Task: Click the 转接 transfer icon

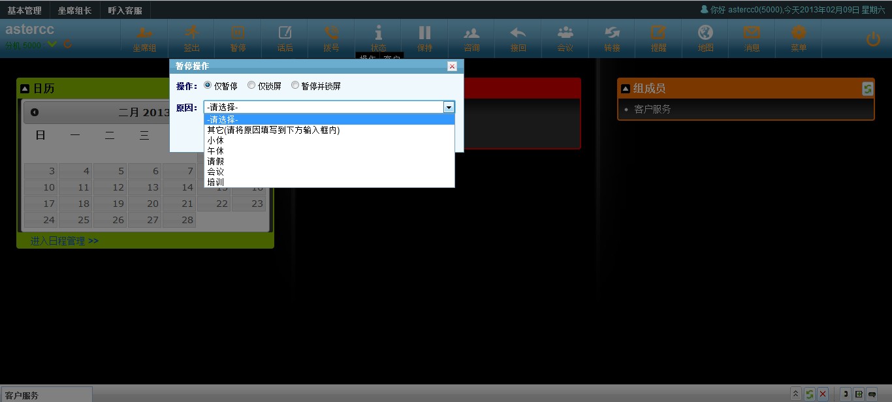Action: [612, 34]
